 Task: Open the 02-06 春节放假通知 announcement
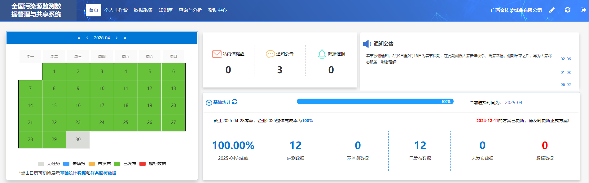[459, 59]
